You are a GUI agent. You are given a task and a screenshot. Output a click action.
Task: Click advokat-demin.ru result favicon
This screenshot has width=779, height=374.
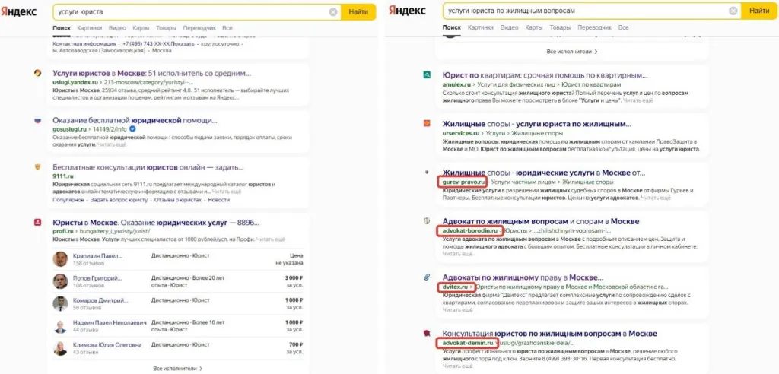[427, 333]
